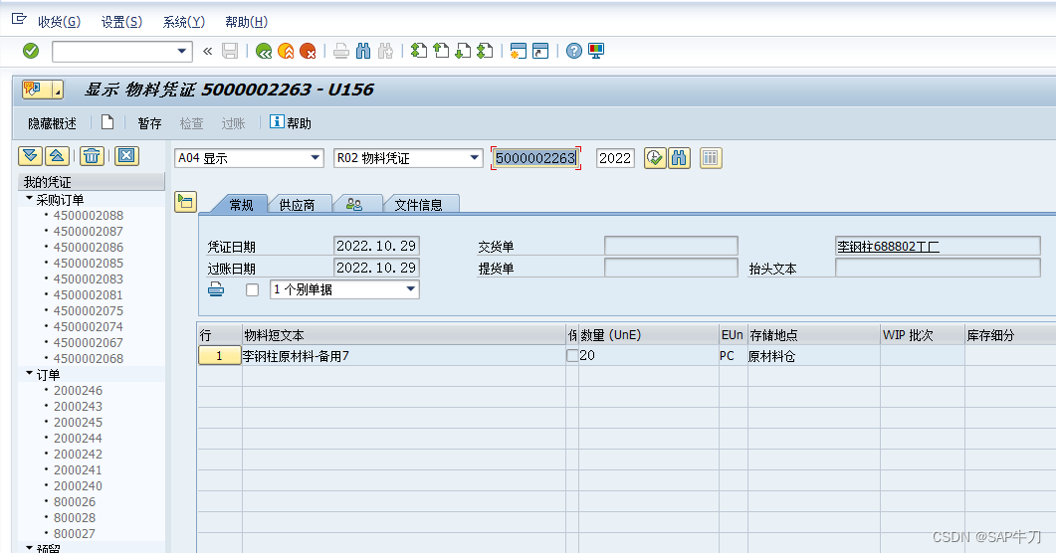
Task: Click the 交货单 input field
Action: [671, 246]
